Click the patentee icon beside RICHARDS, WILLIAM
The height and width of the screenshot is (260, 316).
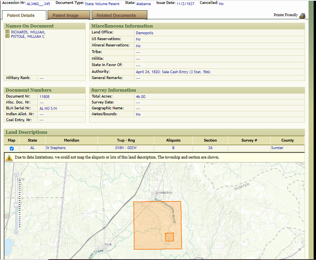(7, 32)
